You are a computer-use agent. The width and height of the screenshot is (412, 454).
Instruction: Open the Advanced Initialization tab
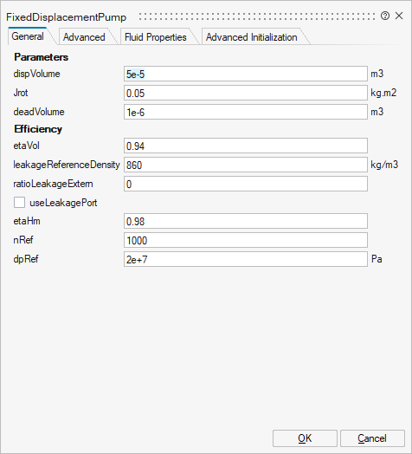click(x=251, y=37)
